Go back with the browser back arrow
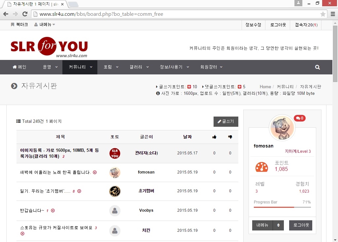Viewport: 338px width, 242px height. tap(6, 14)
